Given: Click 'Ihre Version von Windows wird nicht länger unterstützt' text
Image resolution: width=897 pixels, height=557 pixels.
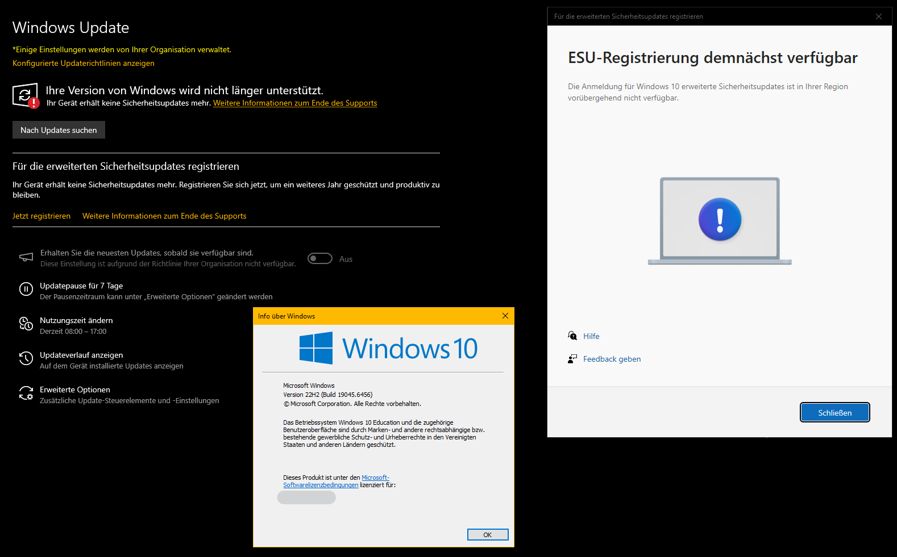Looking at the screenshot, I should (185, 90).
